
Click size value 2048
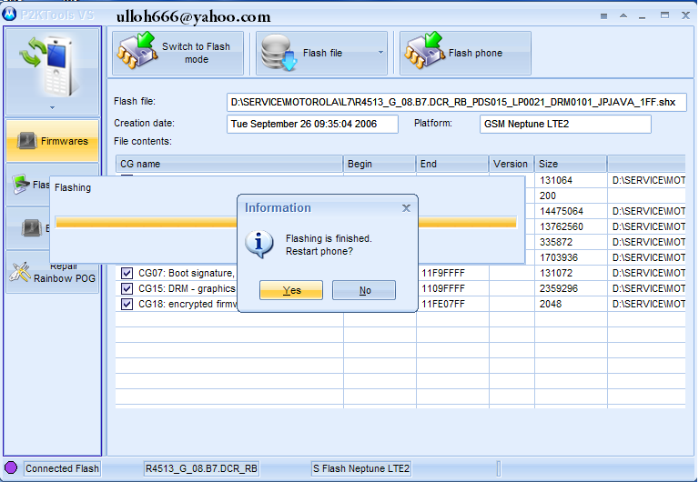click(551, 305)
